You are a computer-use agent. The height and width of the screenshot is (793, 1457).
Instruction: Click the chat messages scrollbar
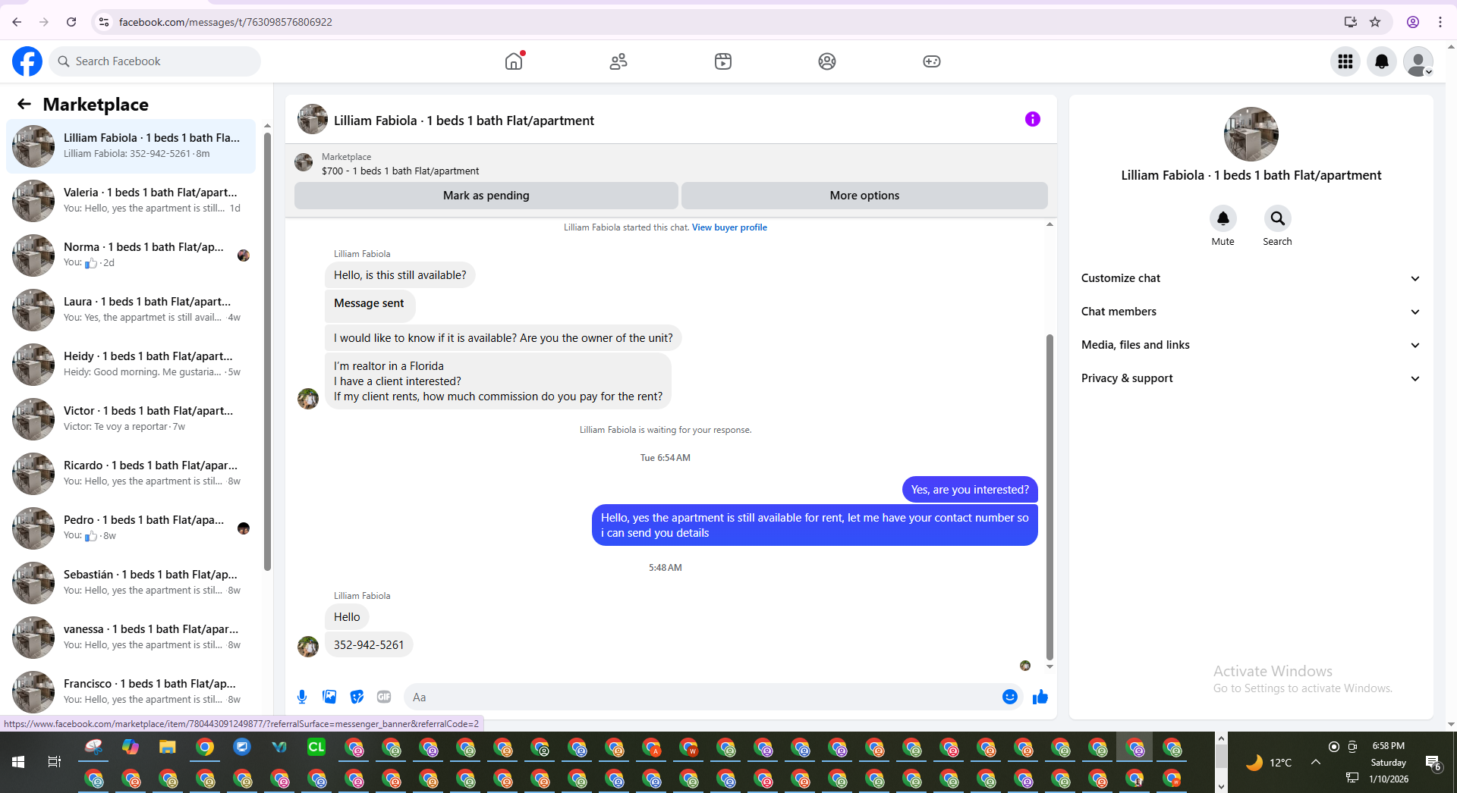(x=1049, y=497)
